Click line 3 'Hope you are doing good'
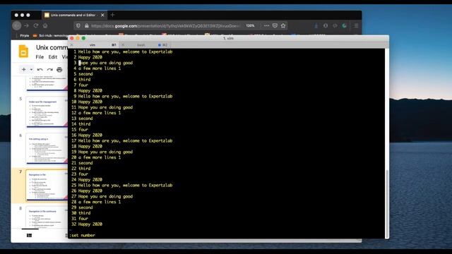 pos(105,63)
